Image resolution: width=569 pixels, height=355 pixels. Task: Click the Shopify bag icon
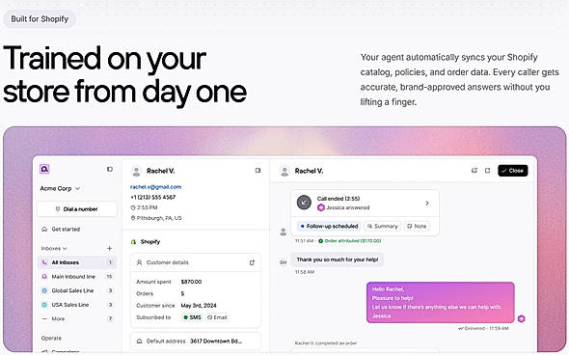point(133,242)
